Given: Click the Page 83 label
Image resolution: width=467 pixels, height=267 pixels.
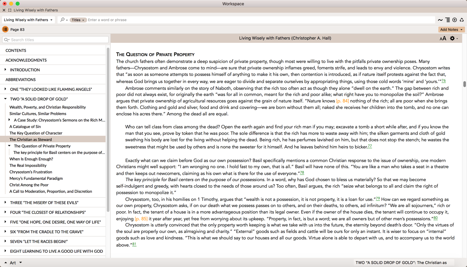Looking at the screenshot, I should click(x=18, y=29).
